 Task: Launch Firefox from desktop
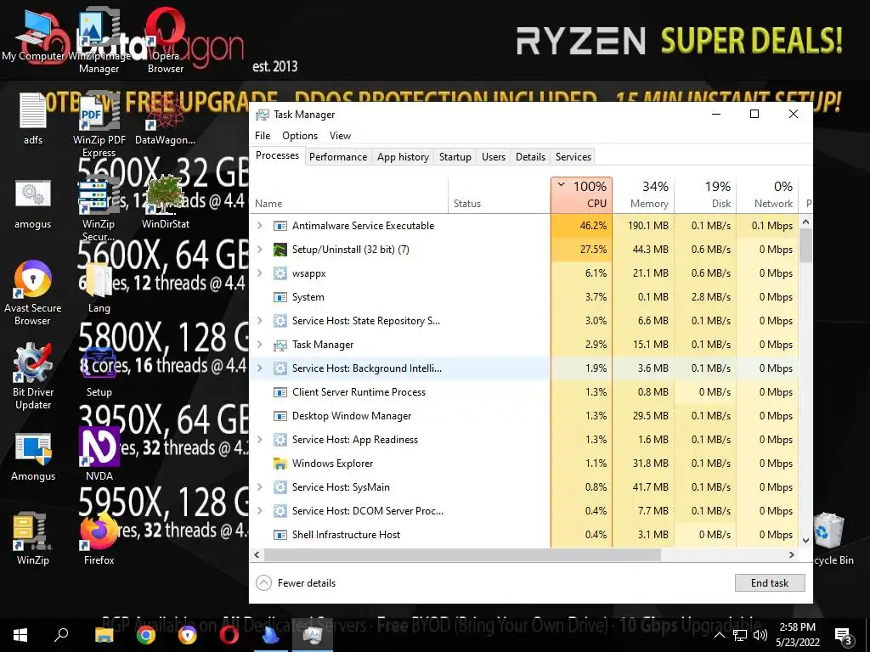(x=99, y=537)
